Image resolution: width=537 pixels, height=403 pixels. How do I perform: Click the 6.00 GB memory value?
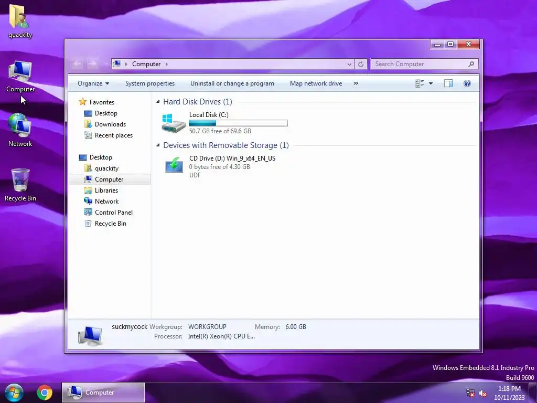[296, 327]
